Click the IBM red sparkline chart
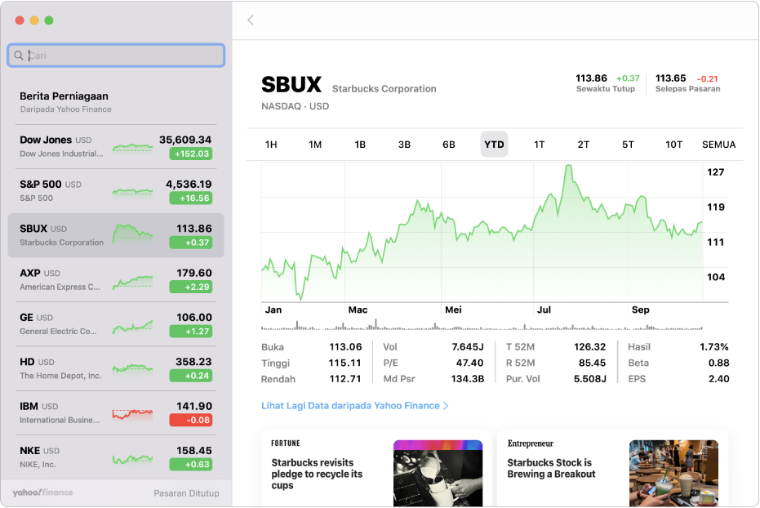This screenshot has width=760, height=508. click(x=132, y=413)
